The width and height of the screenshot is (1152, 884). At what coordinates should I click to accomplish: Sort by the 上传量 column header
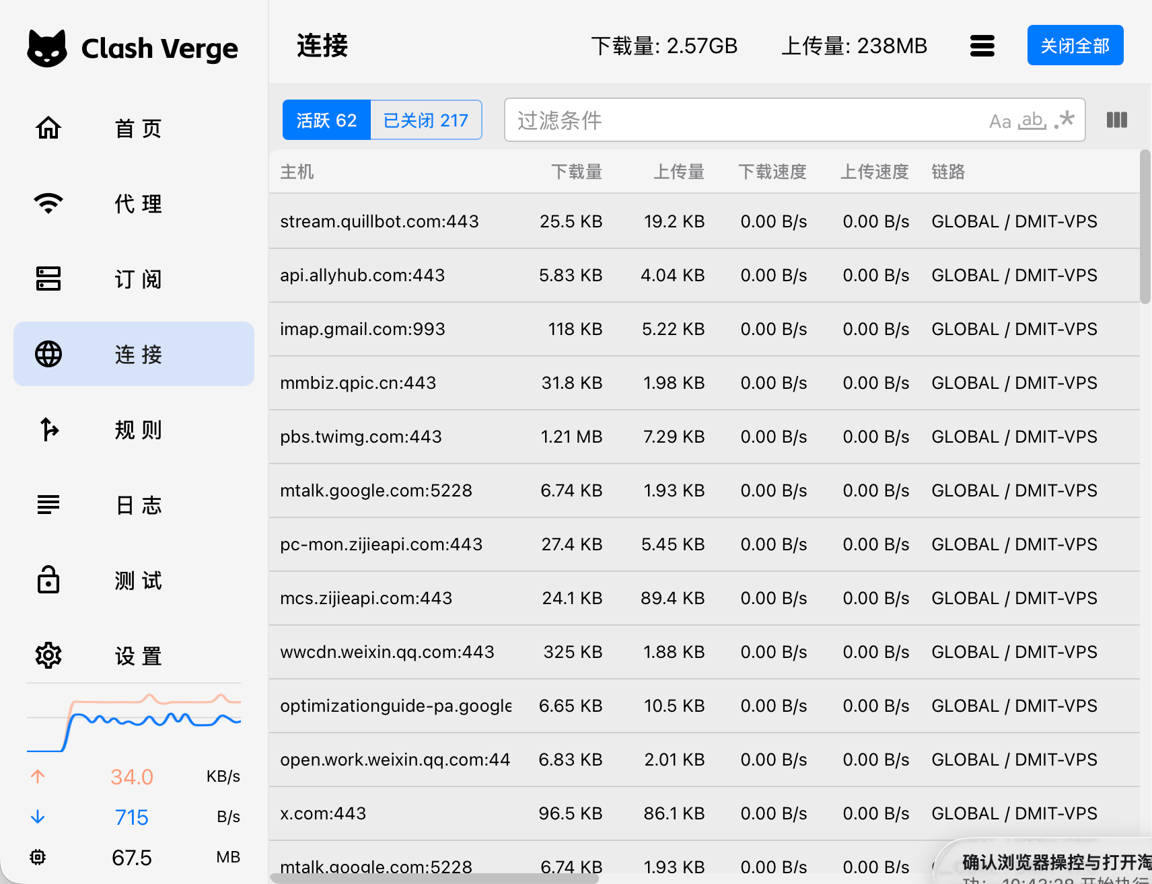pos(679,172)
